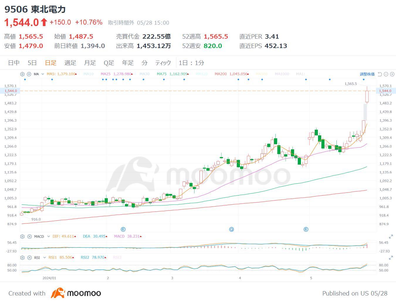The image size is (396, 304).
Task: Open MA indicator settings gear
Action: click(22, 74)
